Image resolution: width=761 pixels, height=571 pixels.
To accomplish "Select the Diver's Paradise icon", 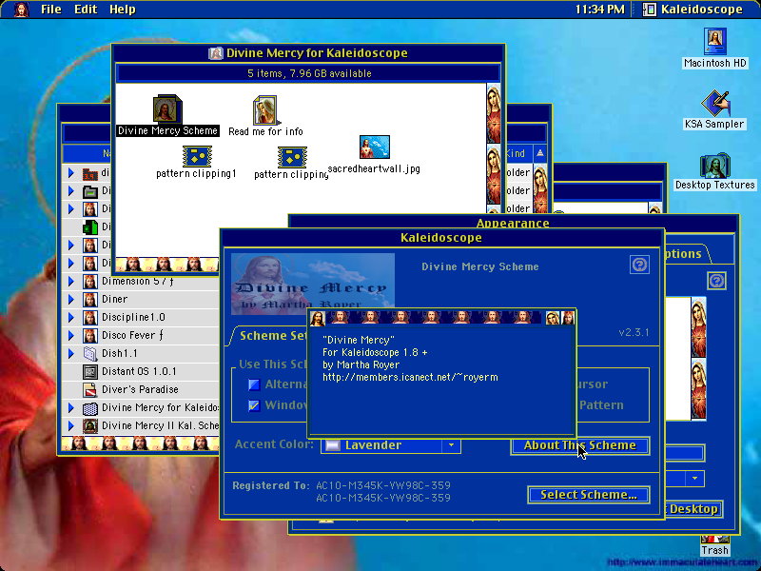I will [89, 389].
